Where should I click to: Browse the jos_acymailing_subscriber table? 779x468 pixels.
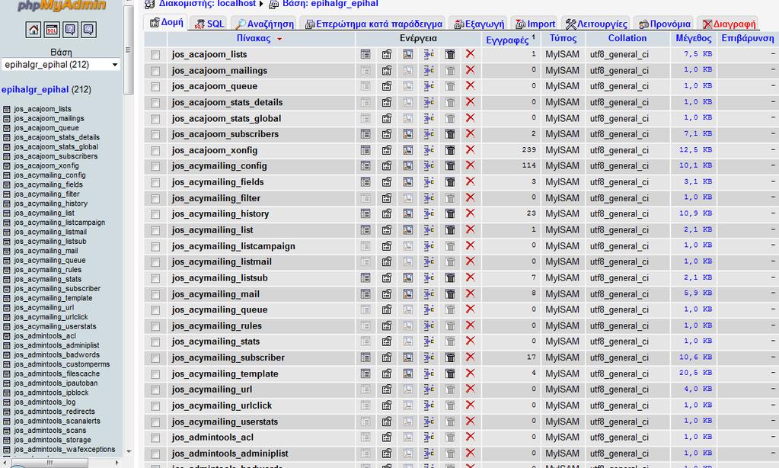click(366, 357)
